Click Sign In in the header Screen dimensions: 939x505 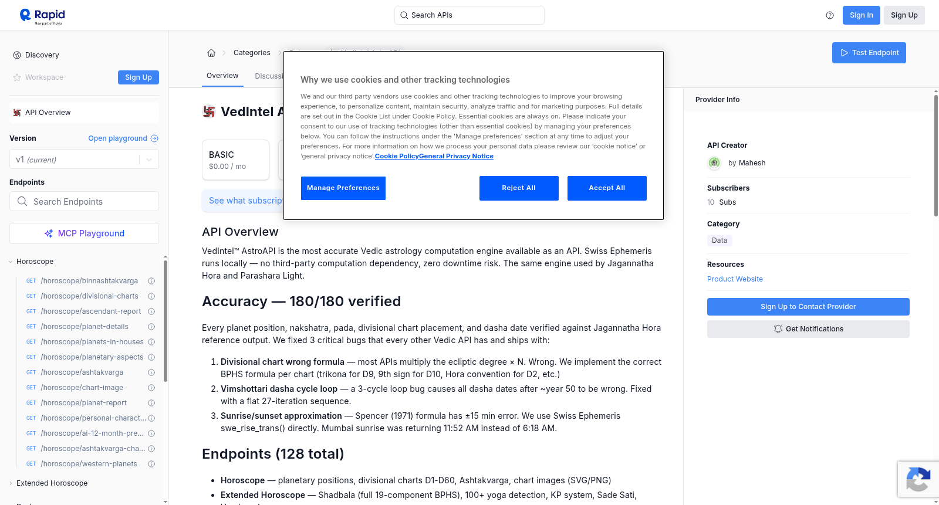click(862, 15)
